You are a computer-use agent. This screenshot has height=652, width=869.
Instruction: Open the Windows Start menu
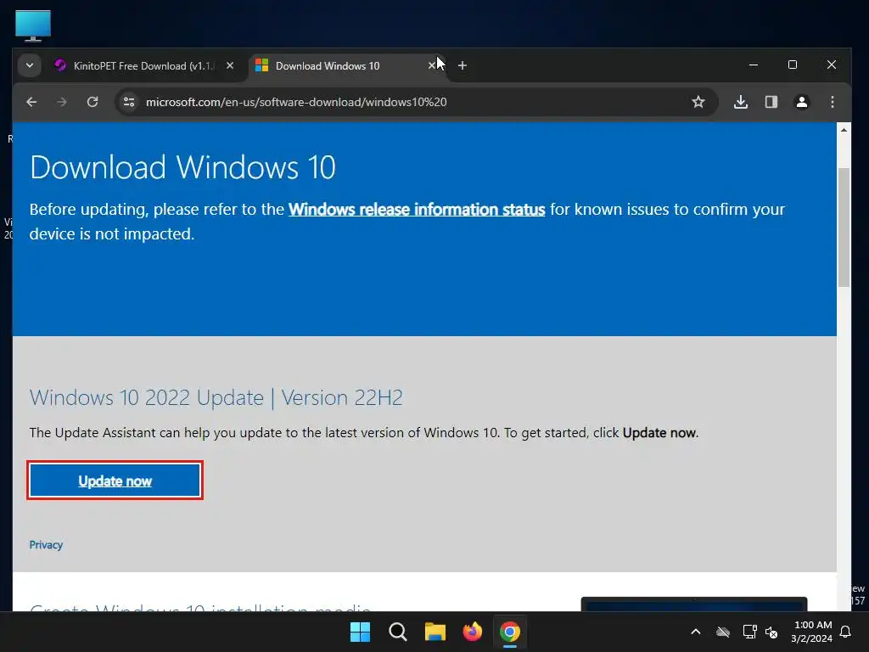[360, 632]
